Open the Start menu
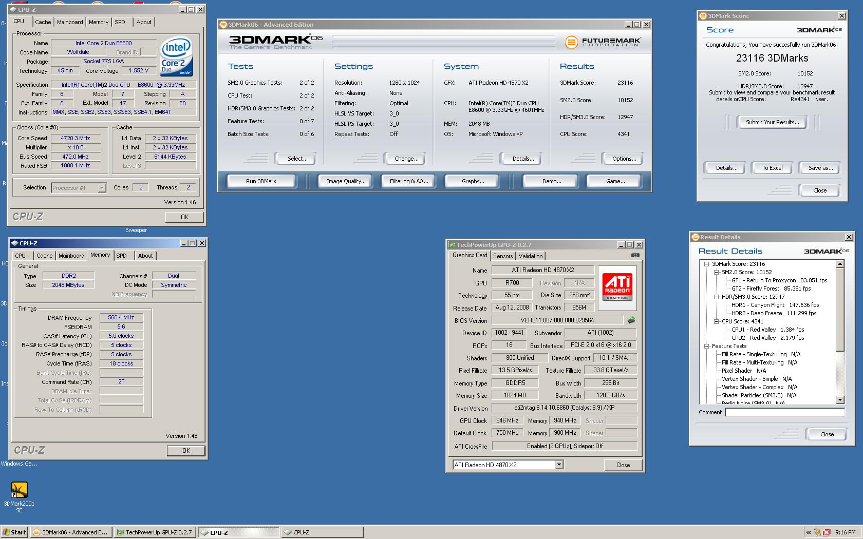863x539 pixels. point(14,532)
